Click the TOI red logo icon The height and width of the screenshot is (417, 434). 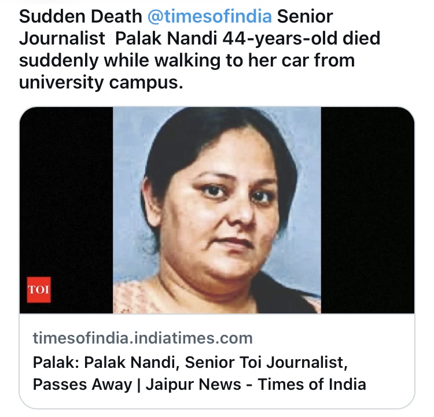39,290
